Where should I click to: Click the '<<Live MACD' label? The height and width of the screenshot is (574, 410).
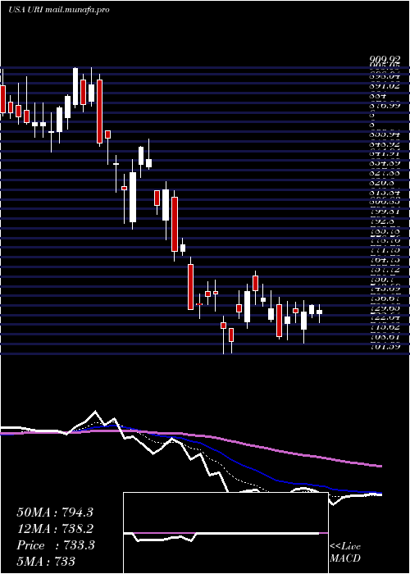(x=345, y=553)
